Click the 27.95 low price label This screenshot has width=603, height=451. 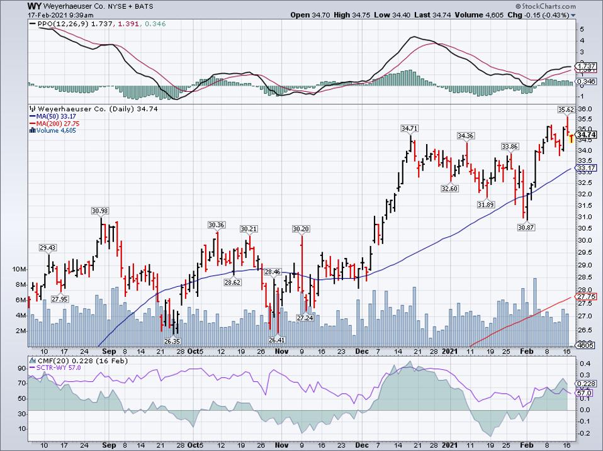(x=60, y=299)
